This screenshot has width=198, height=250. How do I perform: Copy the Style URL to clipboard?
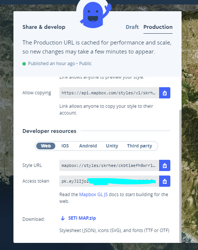coord(165,165)
